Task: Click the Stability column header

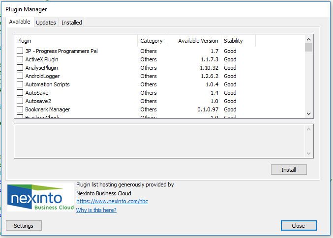Action: click(x=238, y=41)
